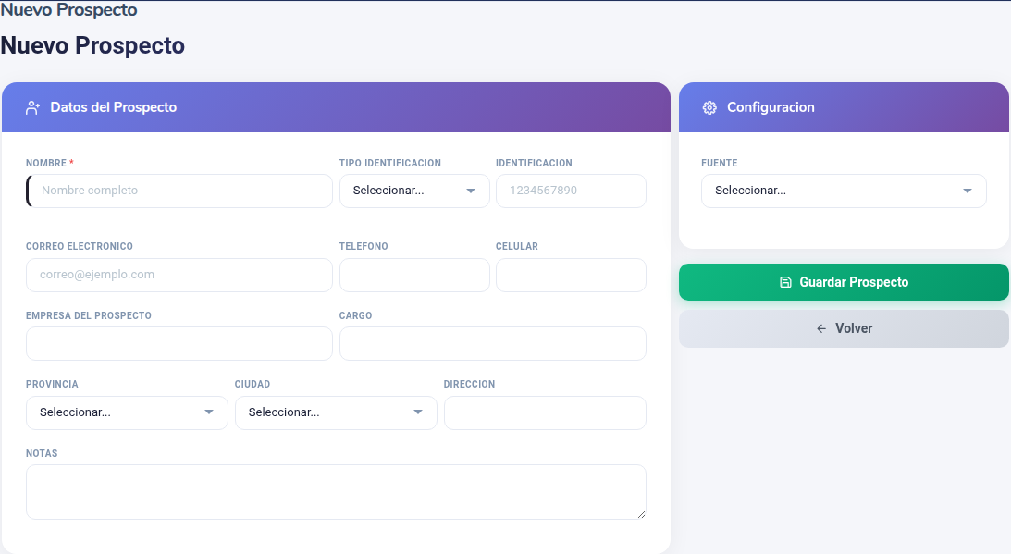The height and width of the screenshot is (554, 1011).
Task: Expand the Provincia dropdown
Action: click(x=127, y=412)
